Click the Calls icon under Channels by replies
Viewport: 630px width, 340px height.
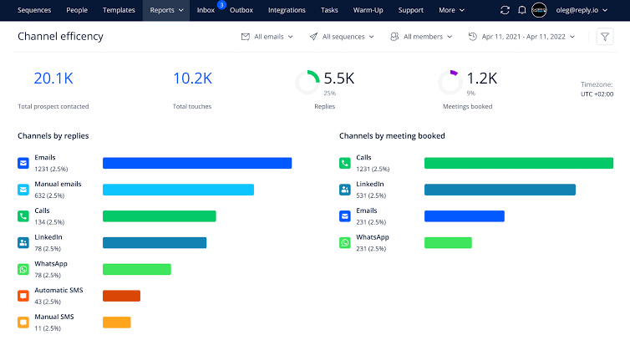23,216
